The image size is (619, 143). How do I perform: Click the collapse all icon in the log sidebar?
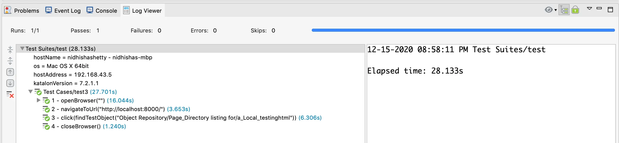tap(10, 50)
